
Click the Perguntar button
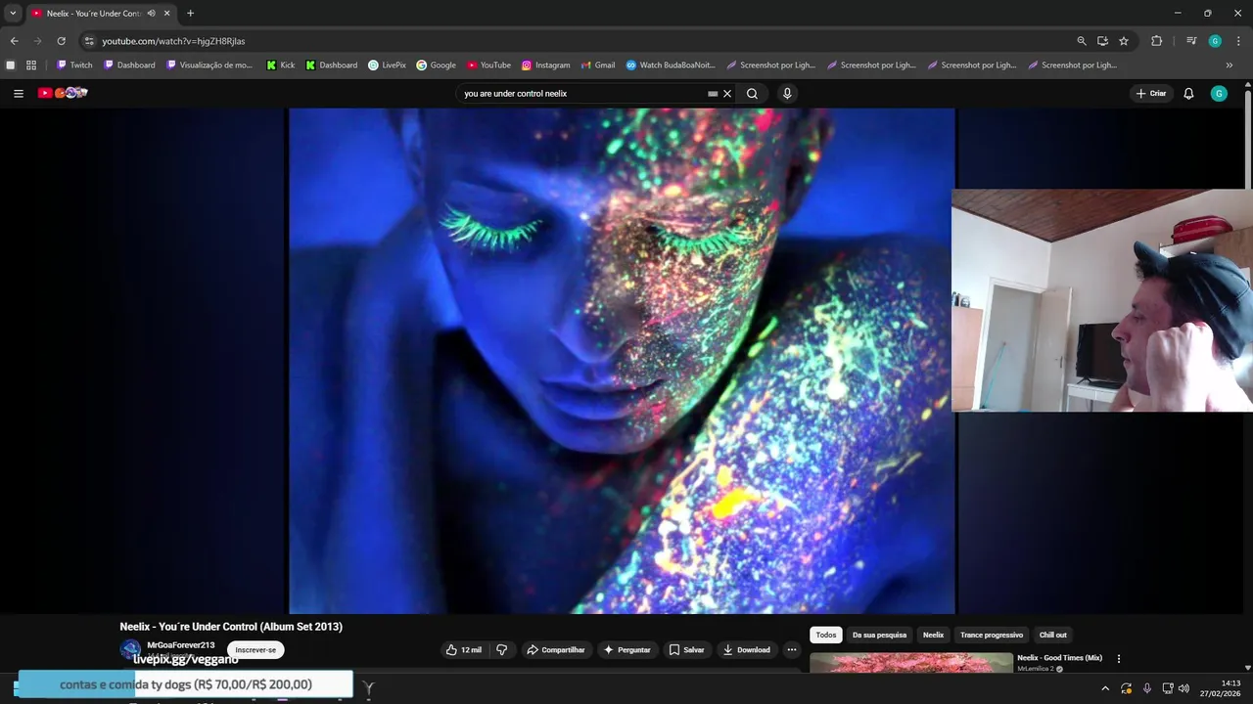tap(626, 649)
